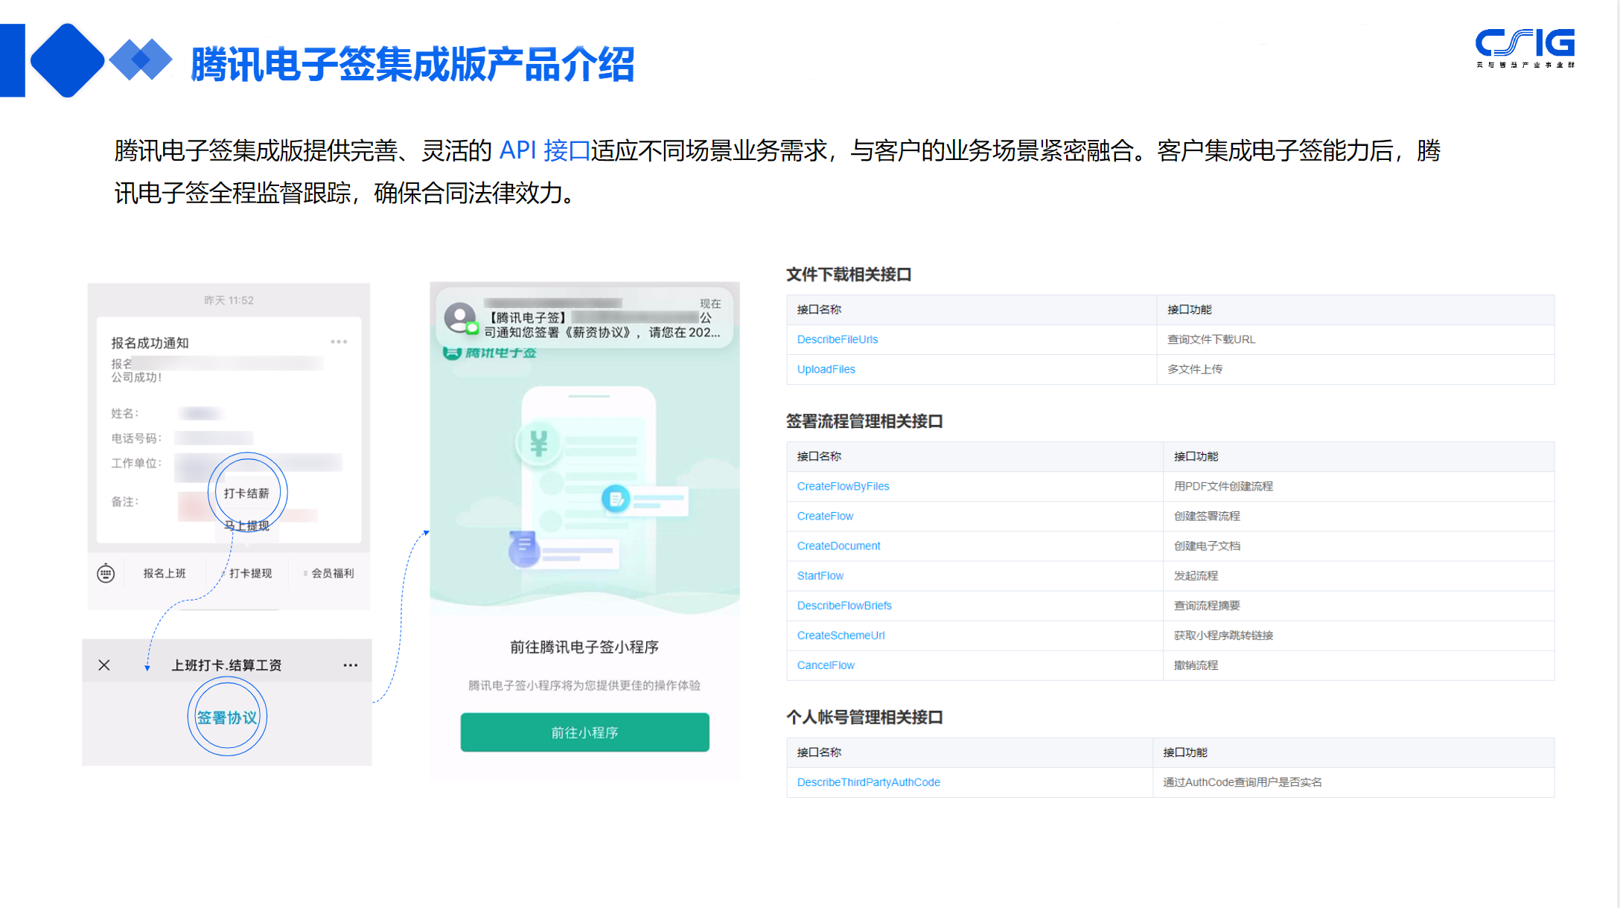Click the 签署协议 button
The height and width of the screenshot is (908, 1620).
coord(227,717)
